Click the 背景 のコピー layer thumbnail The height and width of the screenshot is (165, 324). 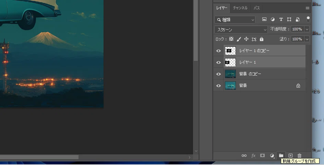point(230,74)
